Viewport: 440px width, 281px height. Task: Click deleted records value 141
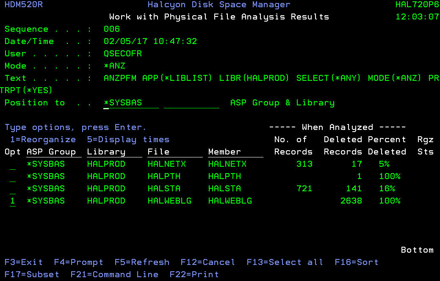[354, 188]
